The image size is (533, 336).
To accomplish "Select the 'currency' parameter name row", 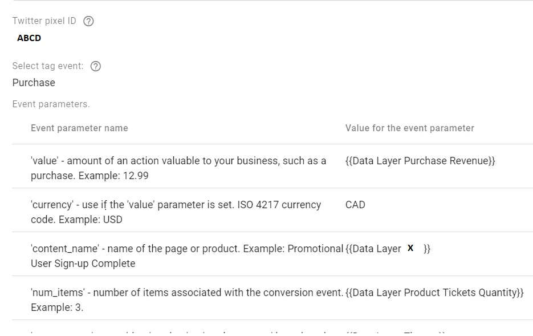I will pyautogui.click(x=176, y=212).
